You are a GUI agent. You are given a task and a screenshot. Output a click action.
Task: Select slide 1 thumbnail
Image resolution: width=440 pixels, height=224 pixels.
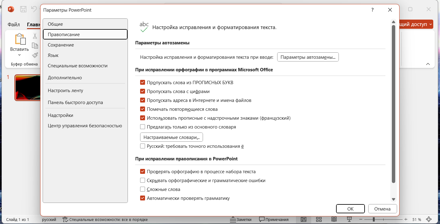(x=28, y=88)
